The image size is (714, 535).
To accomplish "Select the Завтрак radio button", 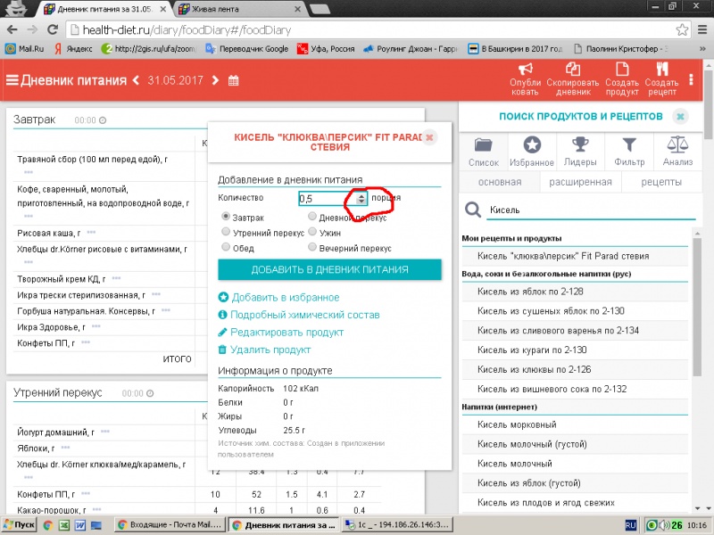I will [x=225, y=217].
